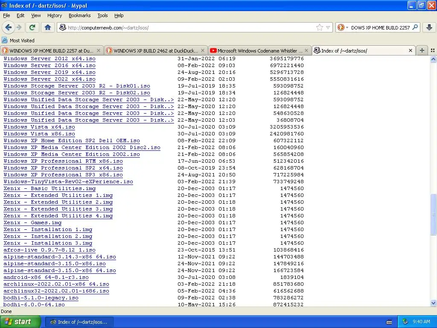437x328 pixels.
Task: Open the History menu
Action: coord(54,15)
